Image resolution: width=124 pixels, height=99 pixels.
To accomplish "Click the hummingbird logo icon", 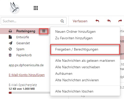I will pyautogui.click(x=15, y=8).
